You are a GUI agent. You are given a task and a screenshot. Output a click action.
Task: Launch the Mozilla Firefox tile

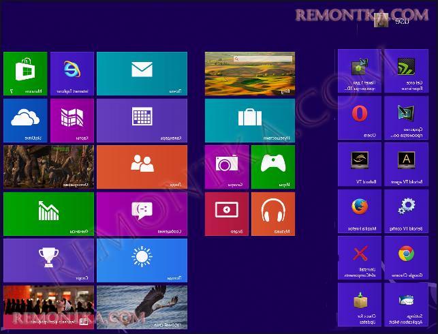click(360, 211)
